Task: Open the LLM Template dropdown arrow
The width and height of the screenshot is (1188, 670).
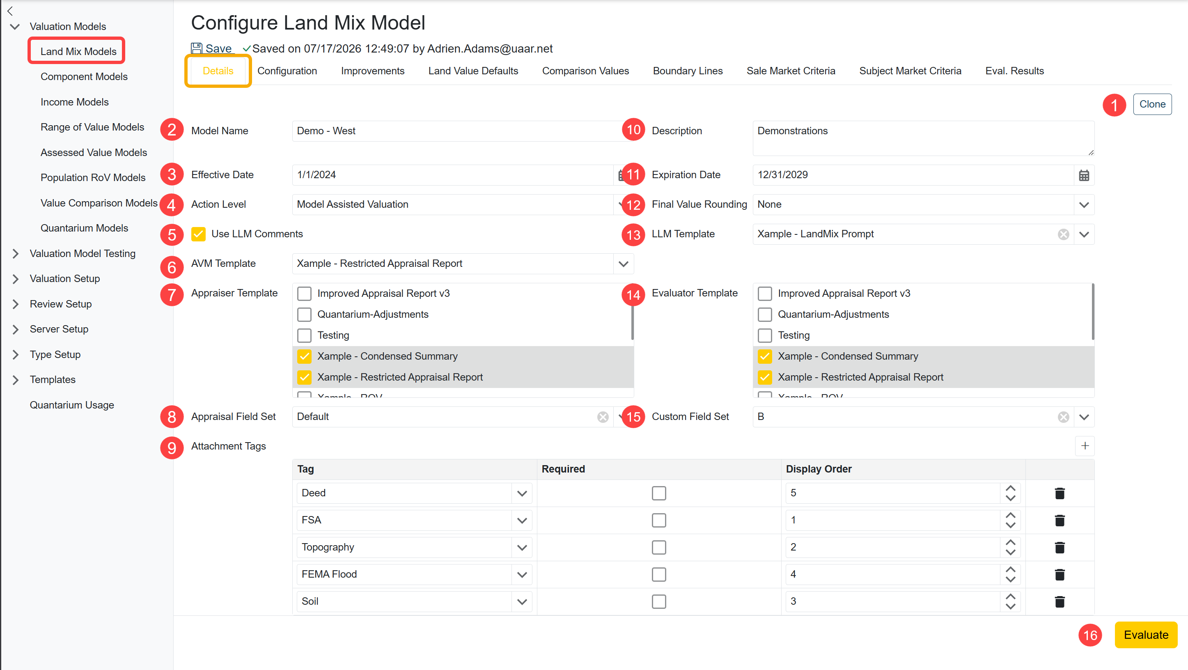Action: [x=1084, y=234]
